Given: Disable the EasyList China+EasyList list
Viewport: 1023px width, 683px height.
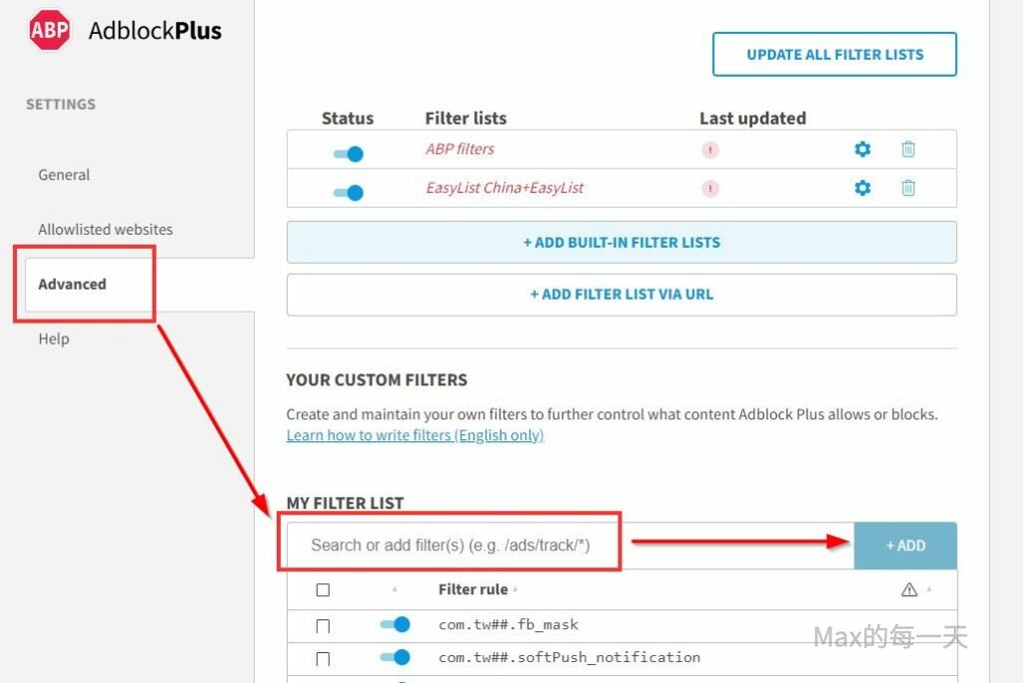Looking at the screenshot, I should pyautogui.click(x=349, y=192).
